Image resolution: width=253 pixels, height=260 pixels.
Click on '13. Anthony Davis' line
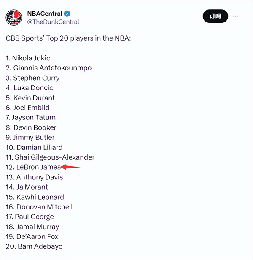click(34, 177)
